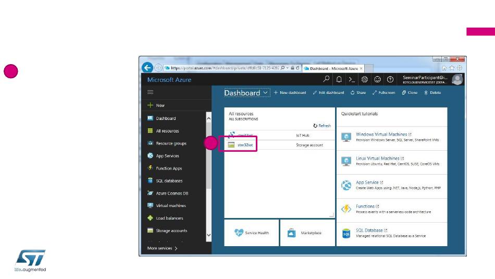This screenshot has width=495, height=279.
Task: Click the Windows Virtual Machines monitor icon
Action: pyautogui.click(x=346, y=137)
